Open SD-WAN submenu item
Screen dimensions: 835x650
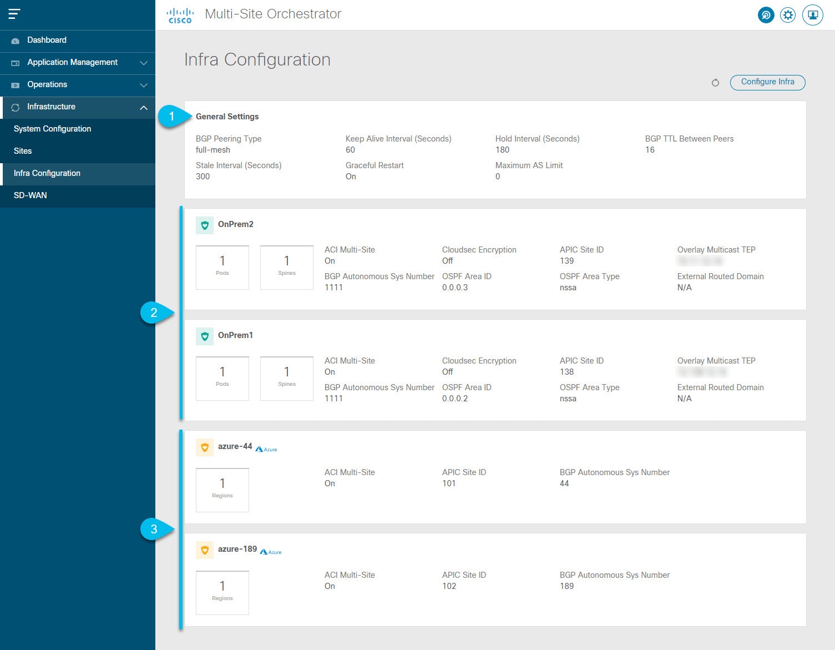78,196
